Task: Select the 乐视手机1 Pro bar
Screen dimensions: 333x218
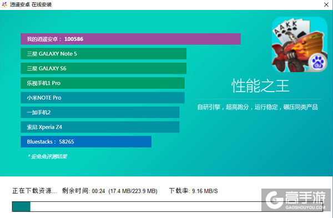Action: point(103,83)
